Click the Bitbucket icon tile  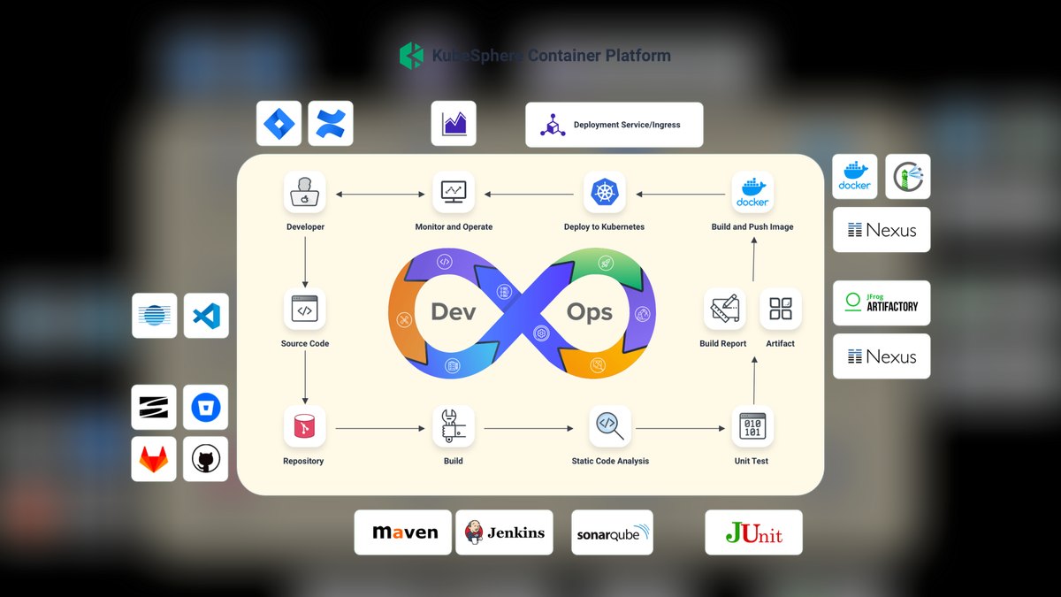click(x=206, y=407)
